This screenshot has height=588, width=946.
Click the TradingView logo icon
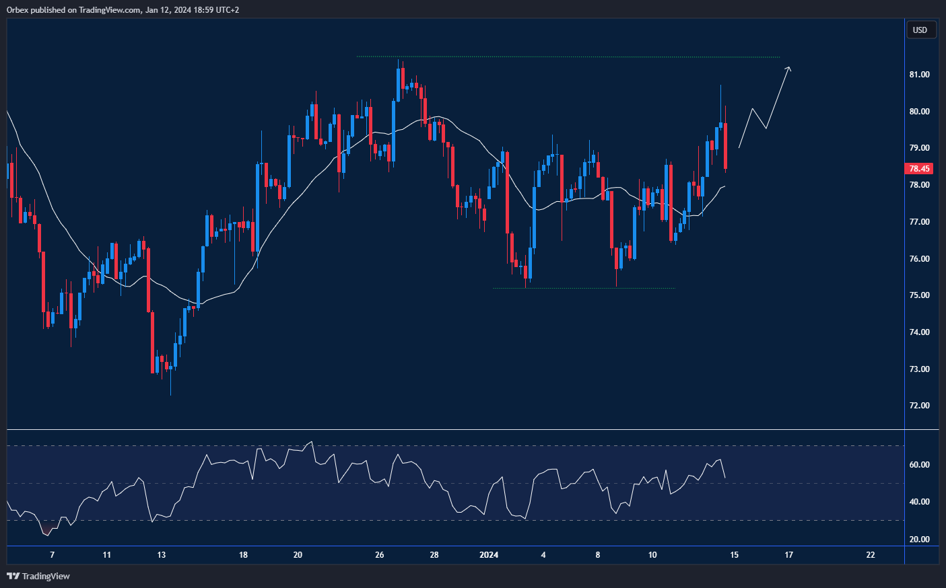(13, 576)
